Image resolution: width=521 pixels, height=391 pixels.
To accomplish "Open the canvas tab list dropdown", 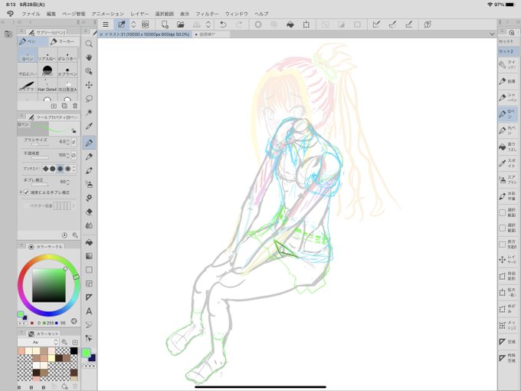I will [492, 34].
